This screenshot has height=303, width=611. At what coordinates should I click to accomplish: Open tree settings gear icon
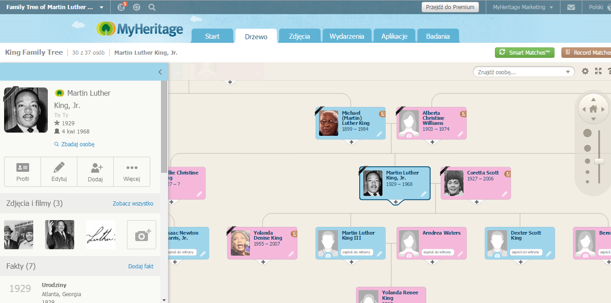(x=586, y=72)
